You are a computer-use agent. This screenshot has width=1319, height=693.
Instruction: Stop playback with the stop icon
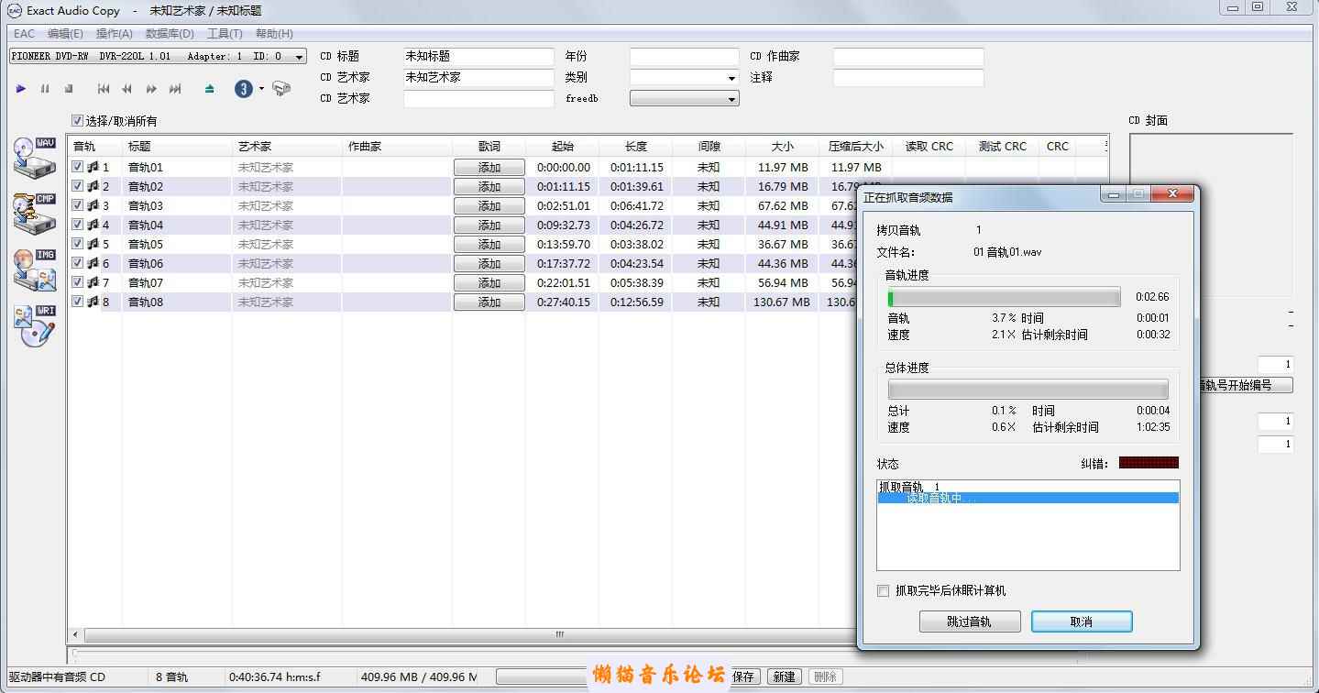(x=69, y=89)
